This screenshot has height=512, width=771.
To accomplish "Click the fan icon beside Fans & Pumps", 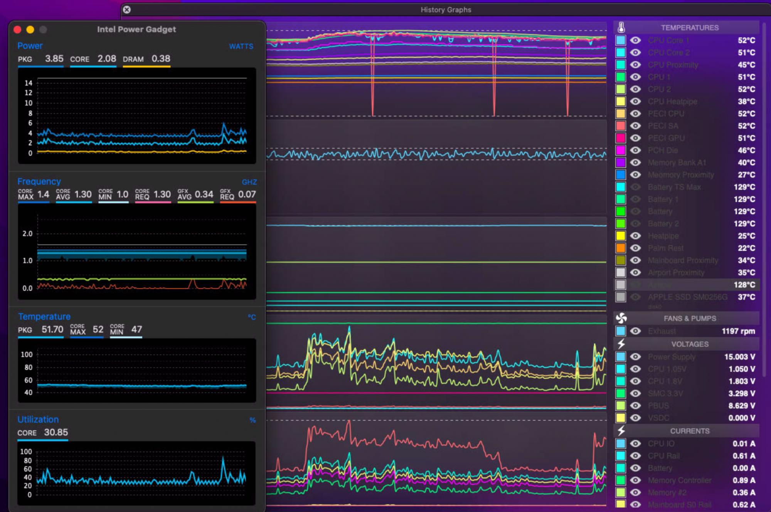I will coord(621,318).
